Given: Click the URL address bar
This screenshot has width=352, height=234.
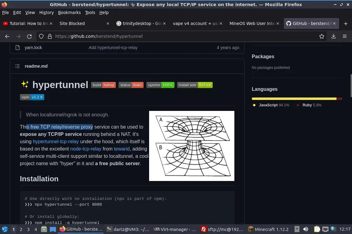Looking at the screenshot, I should pos(182,36).
